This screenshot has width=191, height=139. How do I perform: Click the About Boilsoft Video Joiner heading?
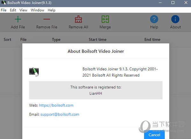click(96, 51)
